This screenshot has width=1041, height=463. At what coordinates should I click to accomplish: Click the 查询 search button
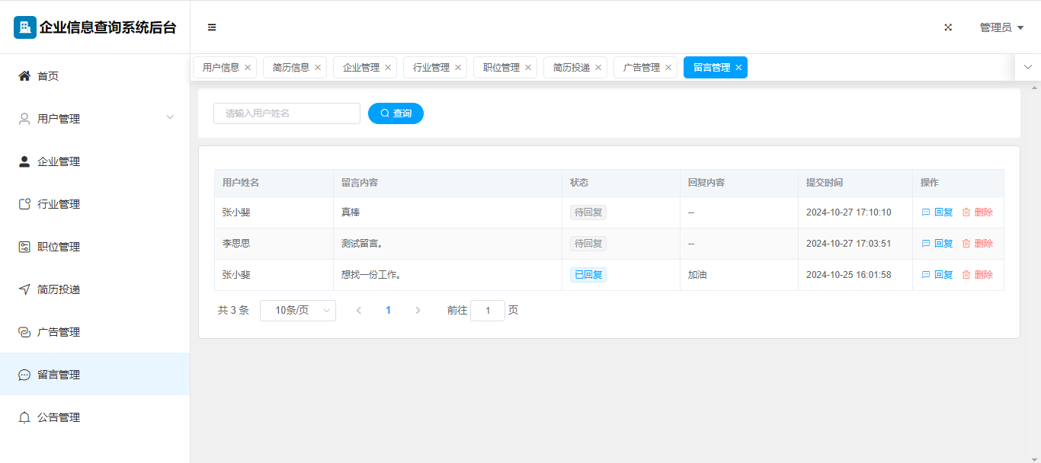pos(396,113)
